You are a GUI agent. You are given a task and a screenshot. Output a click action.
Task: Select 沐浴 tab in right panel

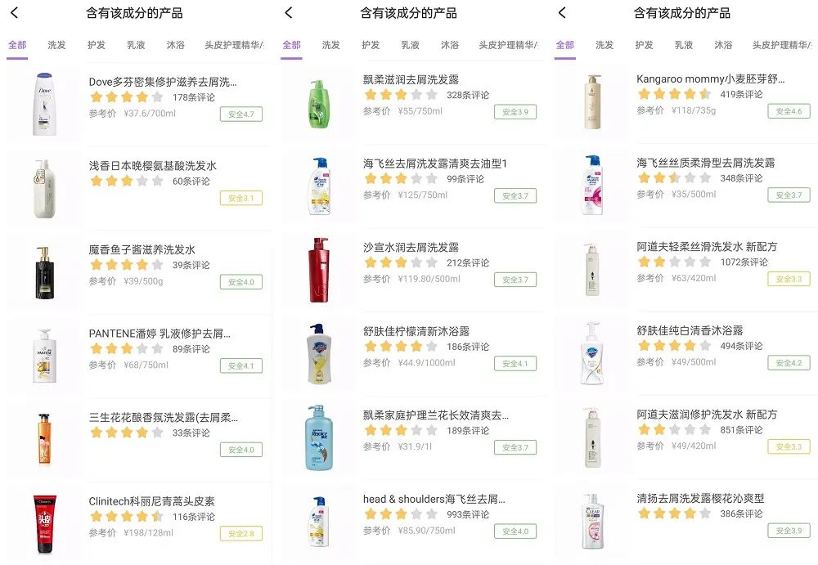coord(723,45)
